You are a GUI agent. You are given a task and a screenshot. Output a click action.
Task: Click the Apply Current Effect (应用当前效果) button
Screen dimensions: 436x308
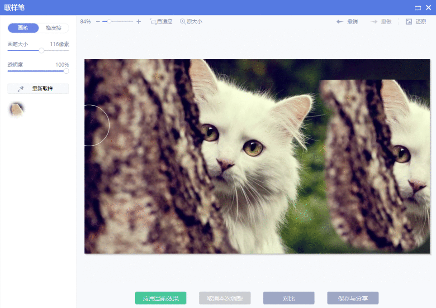click(161, 298)
